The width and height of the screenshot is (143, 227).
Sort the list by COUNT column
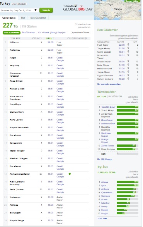pos(37,38)
